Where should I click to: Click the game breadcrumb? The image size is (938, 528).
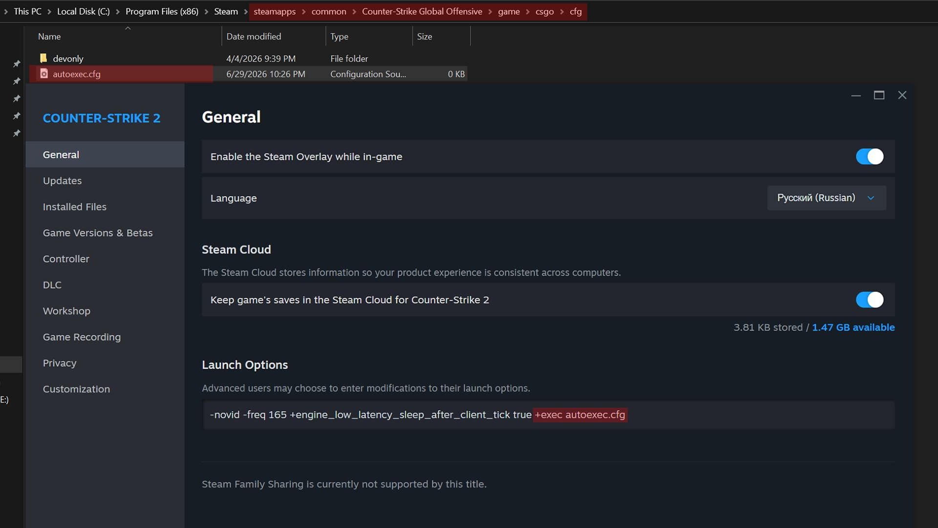(x=509, y=12)
